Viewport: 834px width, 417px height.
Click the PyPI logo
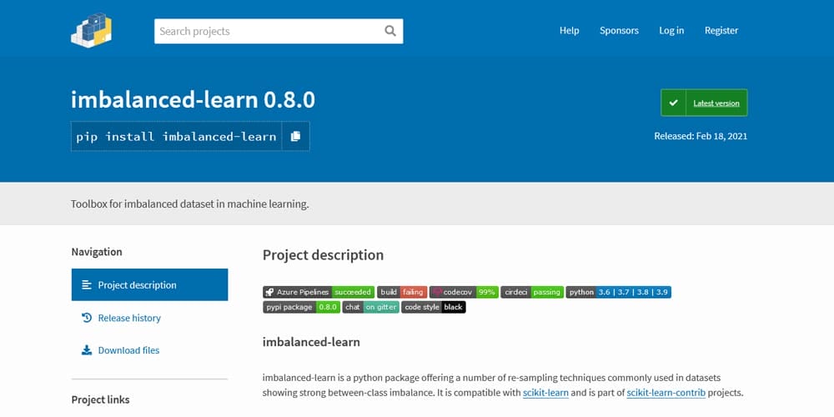[91, 30]
